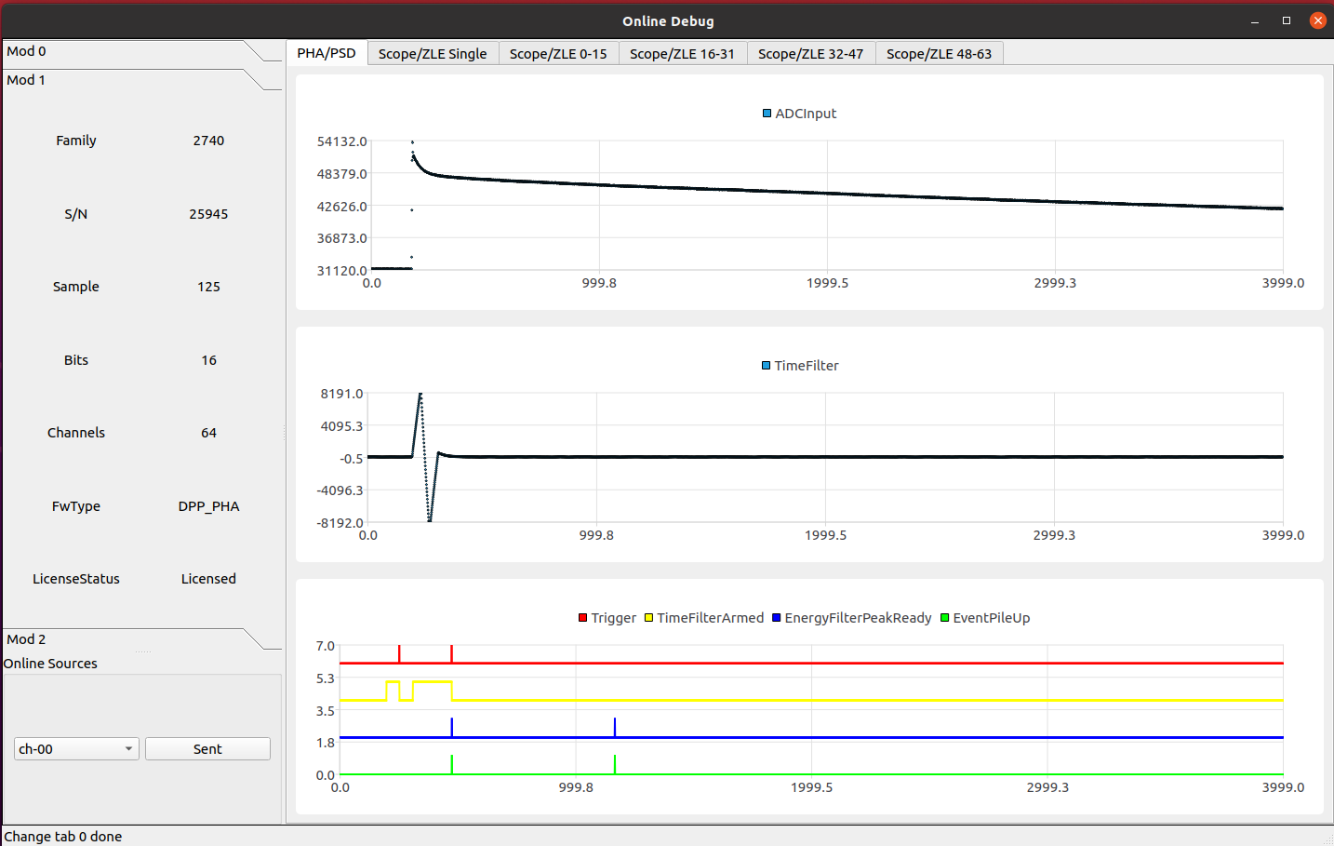The width and height of the screenshot is (1334, 846).
Task: Click the Sample value 125
Action: (208, 287)
